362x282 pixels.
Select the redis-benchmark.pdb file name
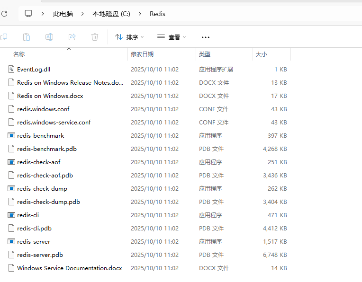coord(47,149)
